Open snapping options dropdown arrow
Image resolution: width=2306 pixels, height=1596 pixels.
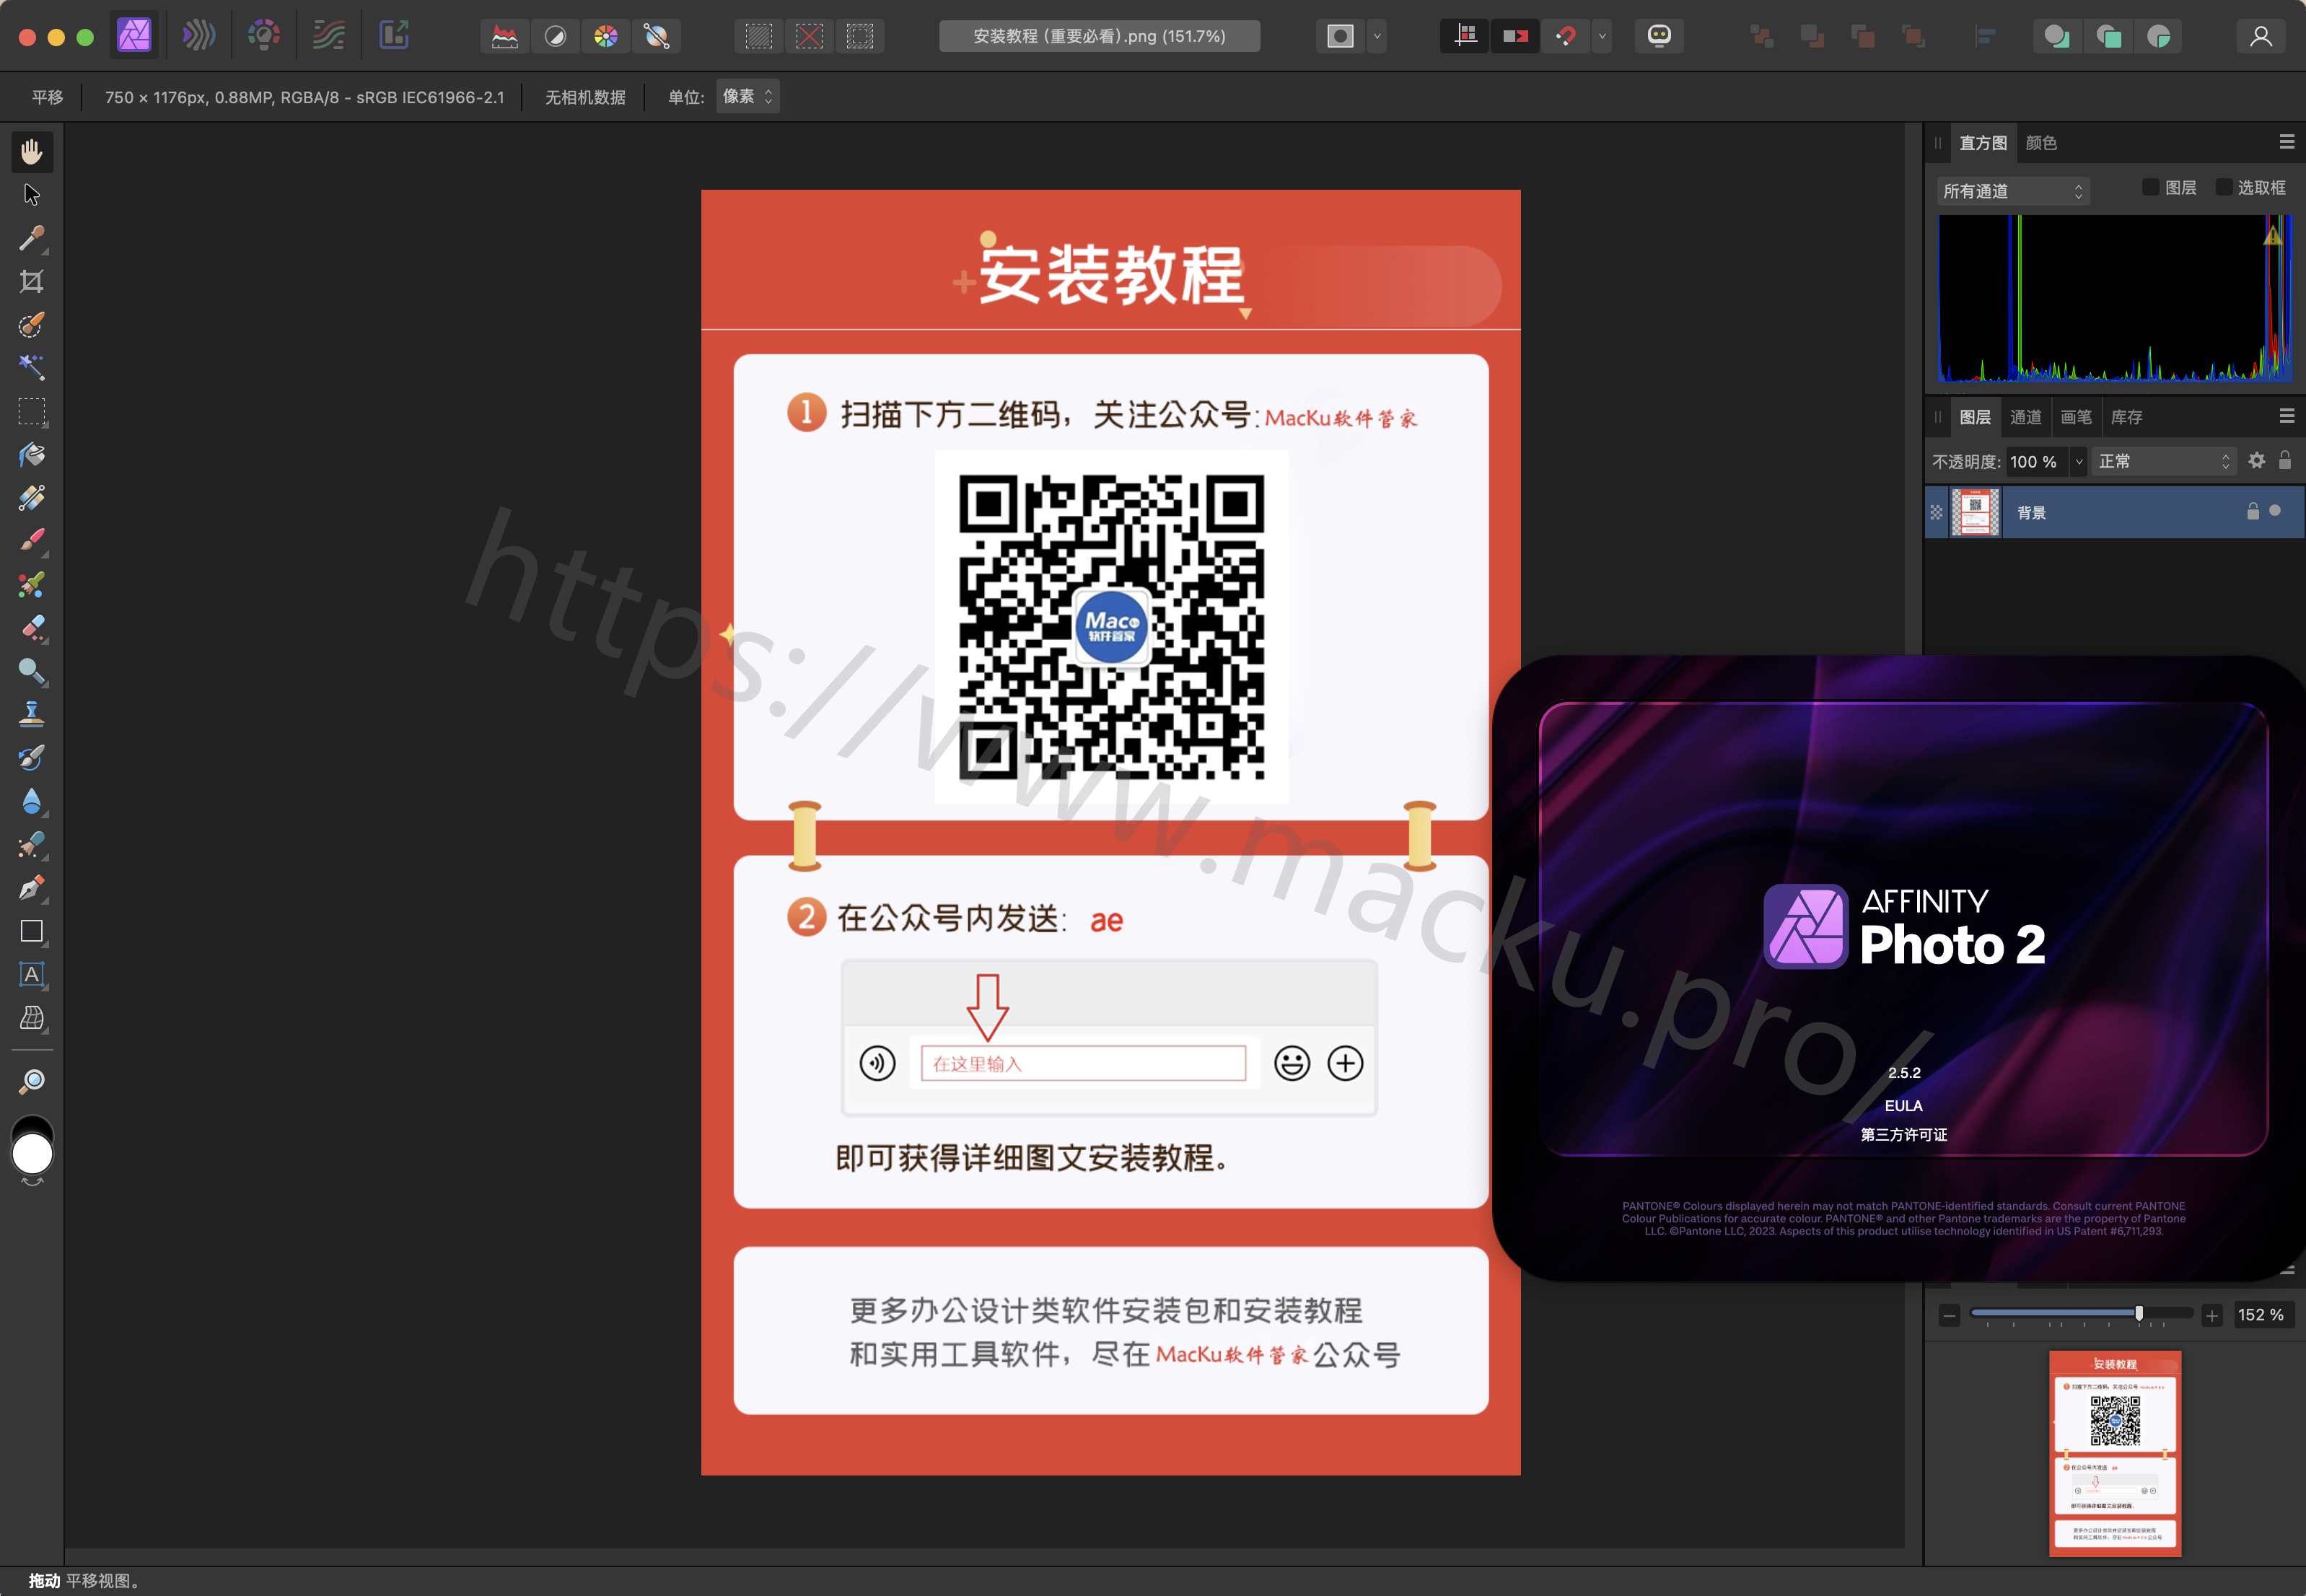tap(1602, 37)
